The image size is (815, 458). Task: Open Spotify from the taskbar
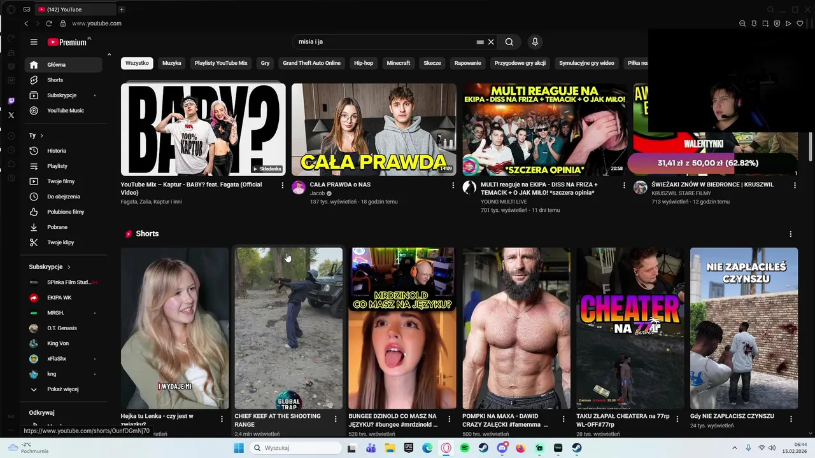tap(465, 448)
